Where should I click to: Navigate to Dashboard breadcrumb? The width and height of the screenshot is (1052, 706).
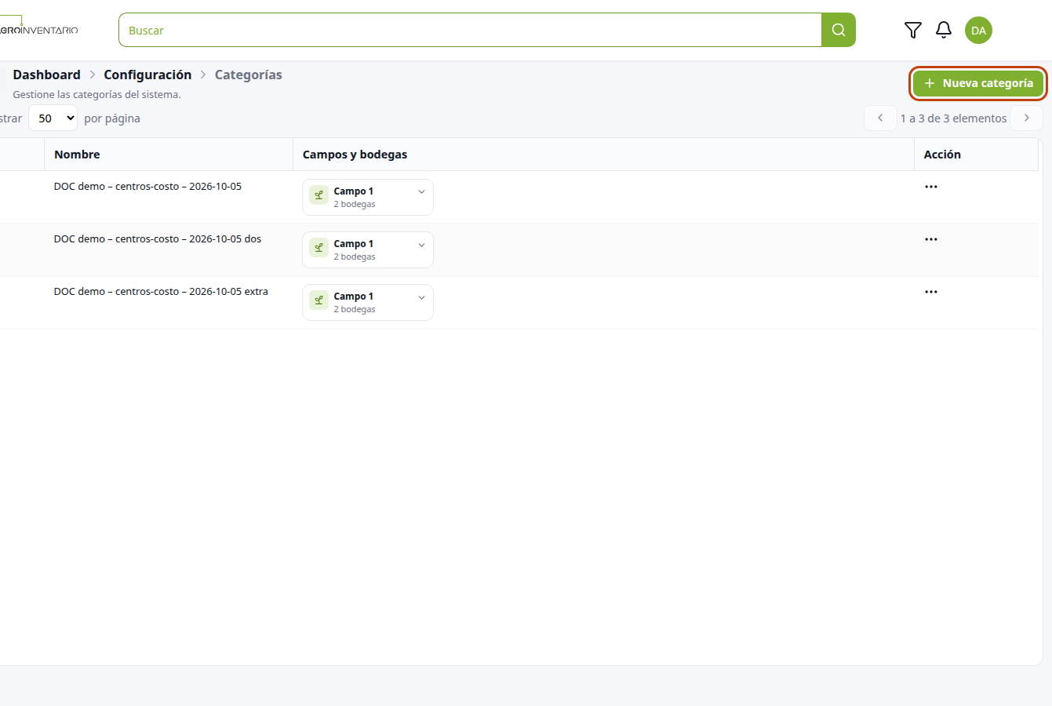[x=46, y=75]
